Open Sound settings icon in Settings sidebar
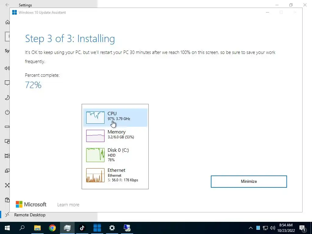 pos(7,68)
